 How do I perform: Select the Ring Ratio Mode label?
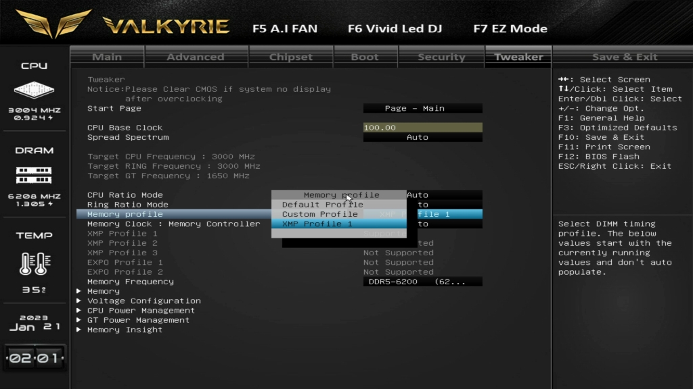tap(128, 205)
